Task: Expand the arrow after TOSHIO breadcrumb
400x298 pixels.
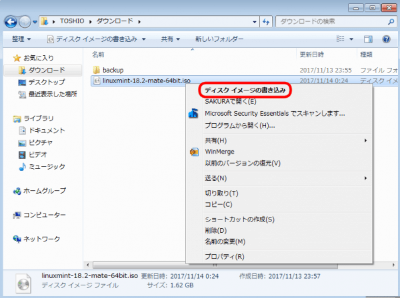Action: 90,22
